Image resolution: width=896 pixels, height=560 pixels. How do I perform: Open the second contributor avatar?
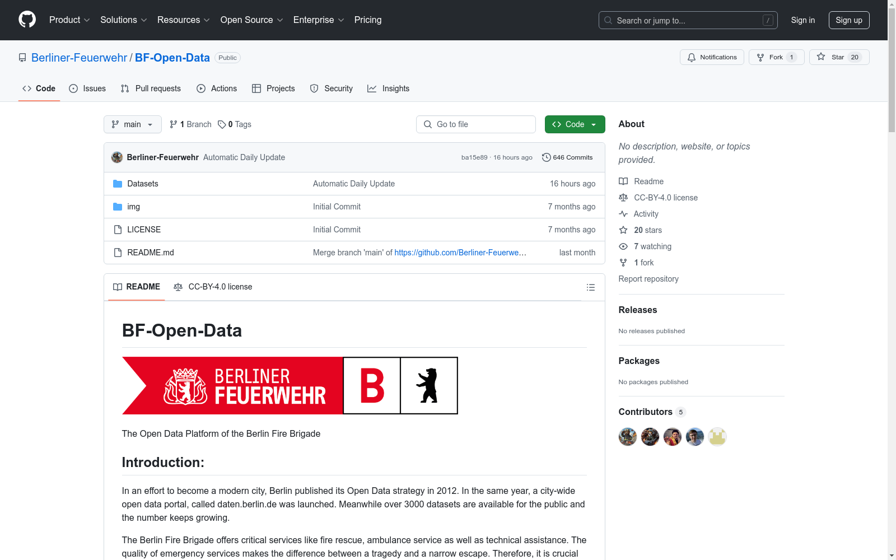[x=650, y=437]
